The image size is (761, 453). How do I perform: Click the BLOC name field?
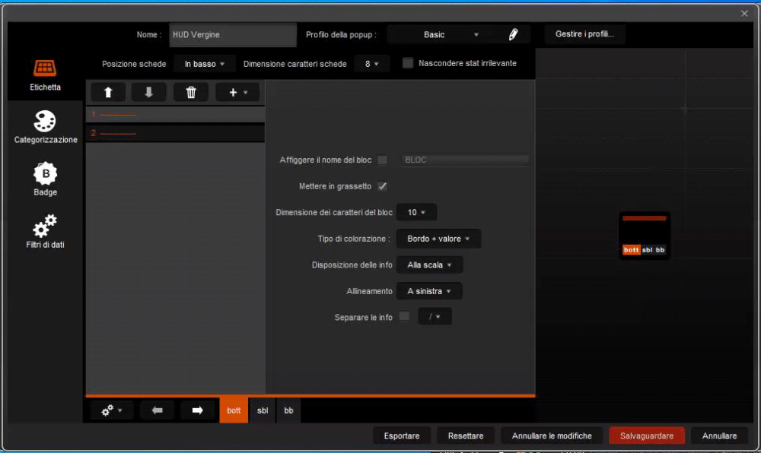click(x=464, y=160)
